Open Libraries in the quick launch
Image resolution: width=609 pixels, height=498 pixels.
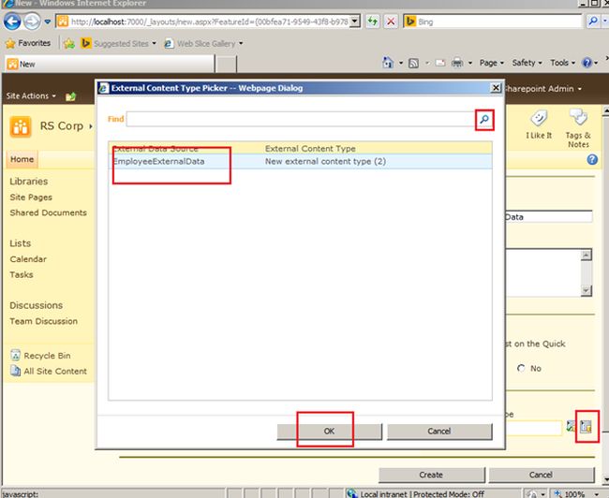click(x=29, y=182)
